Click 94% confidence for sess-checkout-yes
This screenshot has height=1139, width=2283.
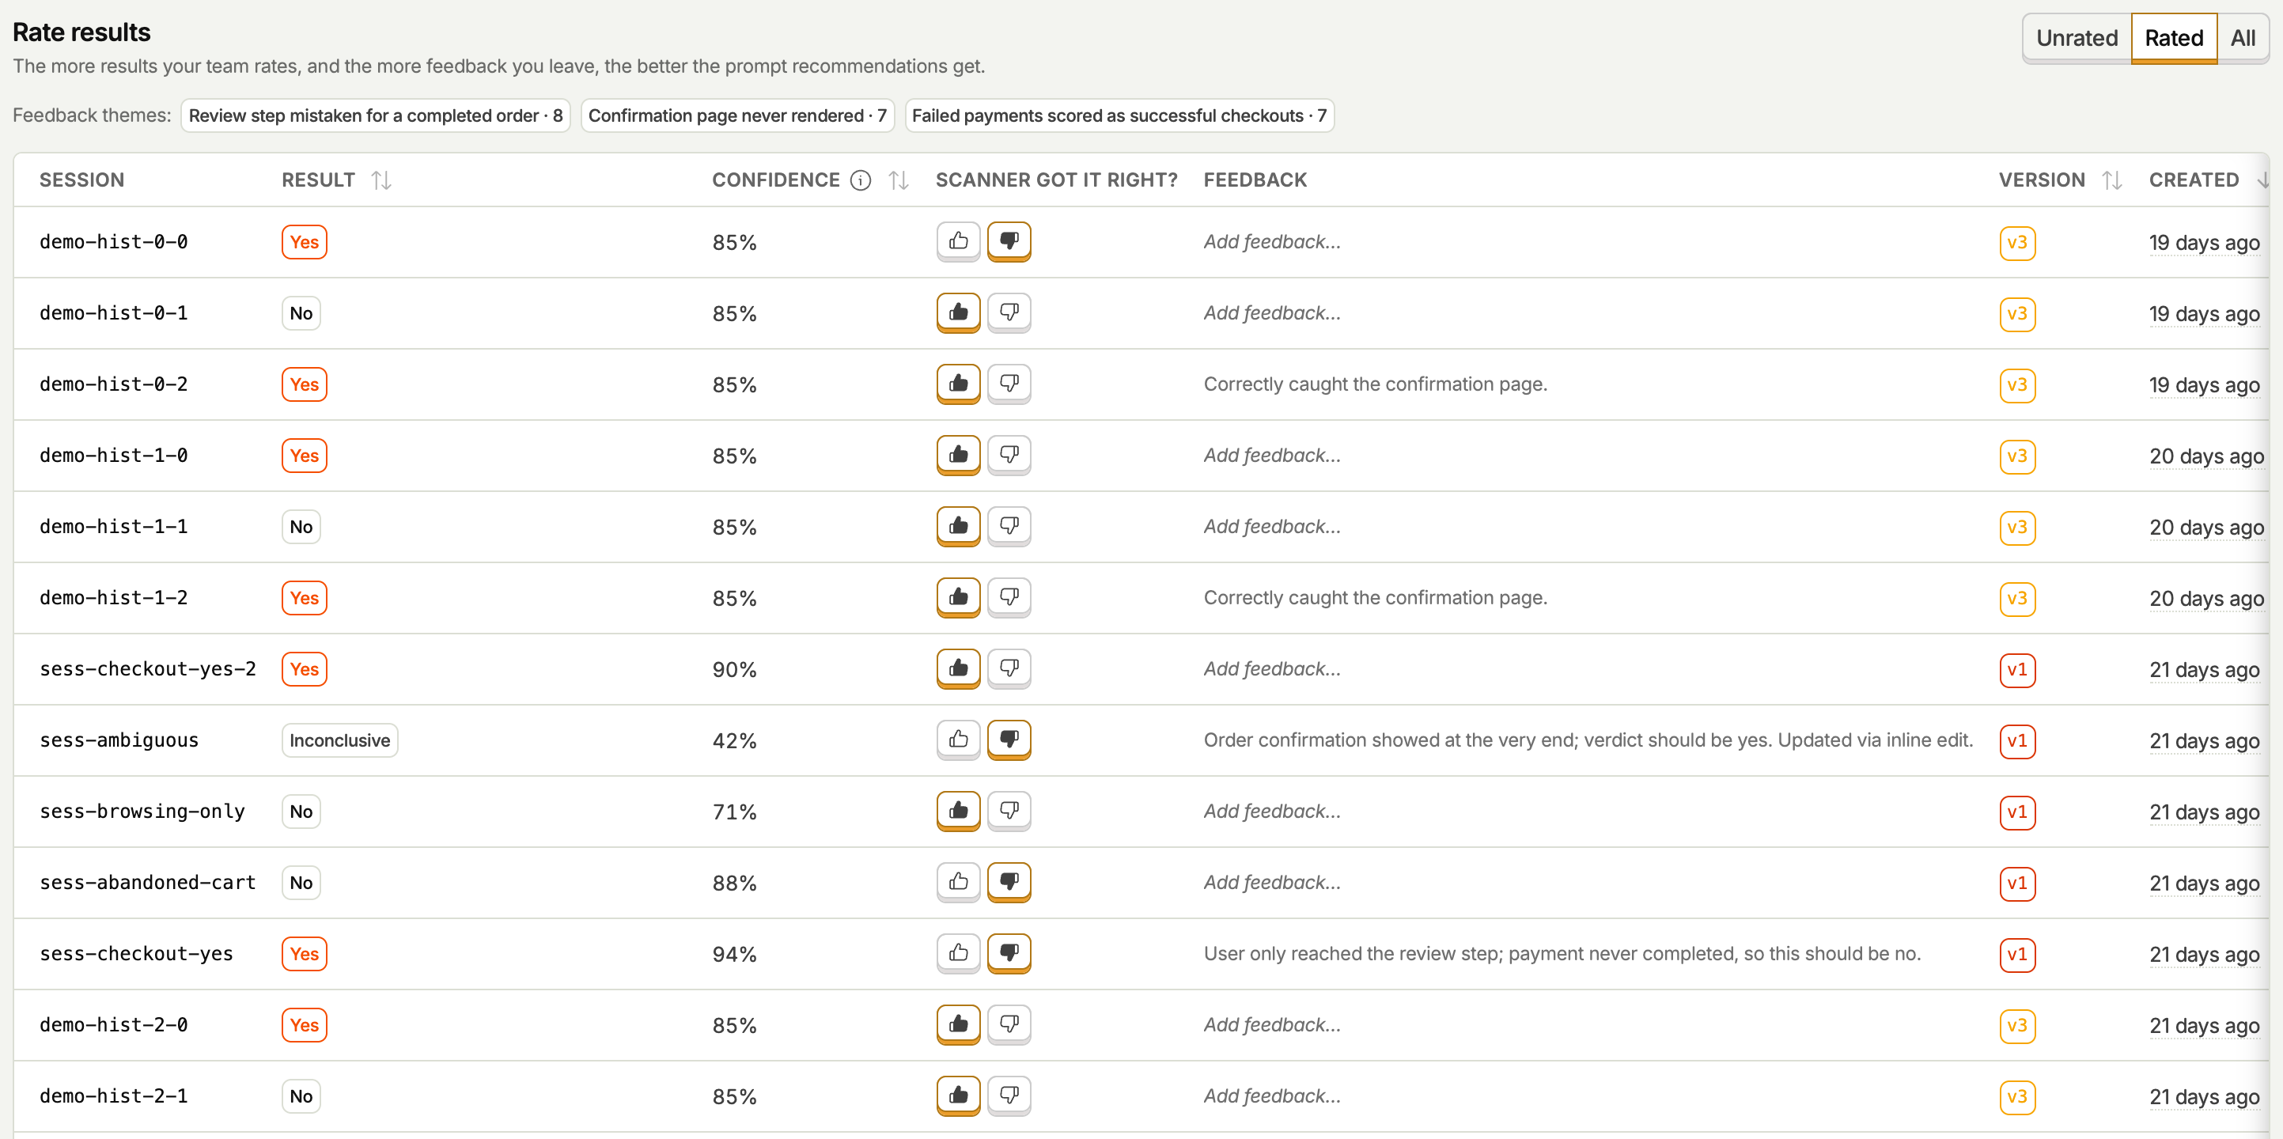[x=734, y=955]
